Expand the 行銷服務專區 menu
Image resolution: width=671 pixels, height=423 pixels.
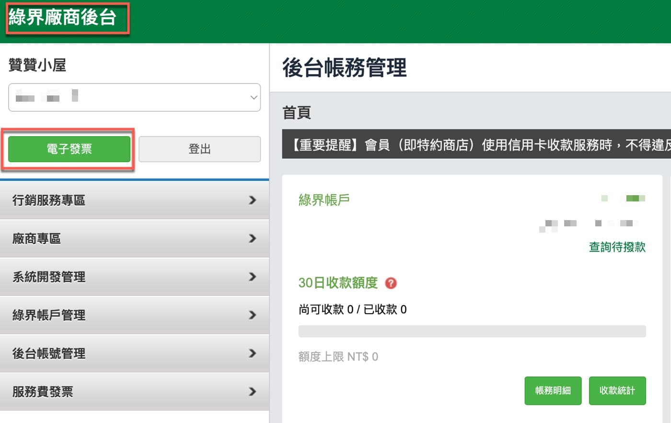pos(134,200)
